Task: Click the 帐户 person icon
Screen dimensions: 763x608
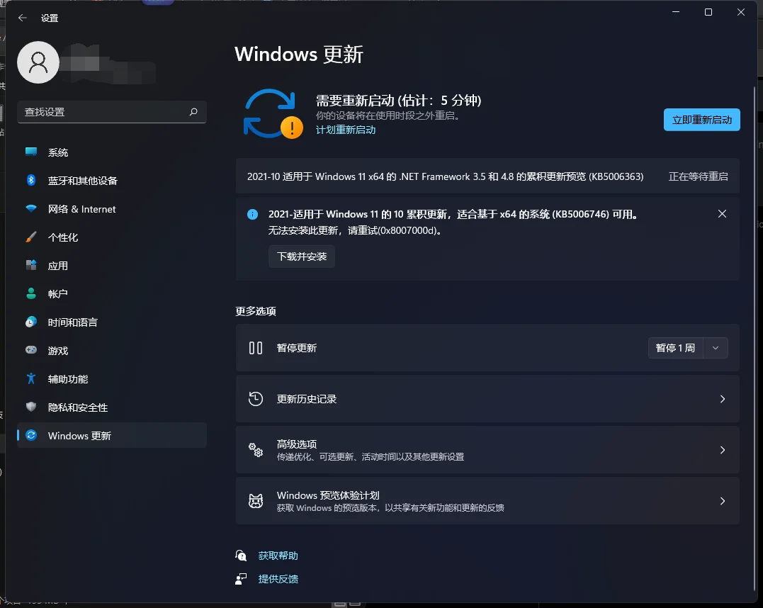Action: coord(31,293)
